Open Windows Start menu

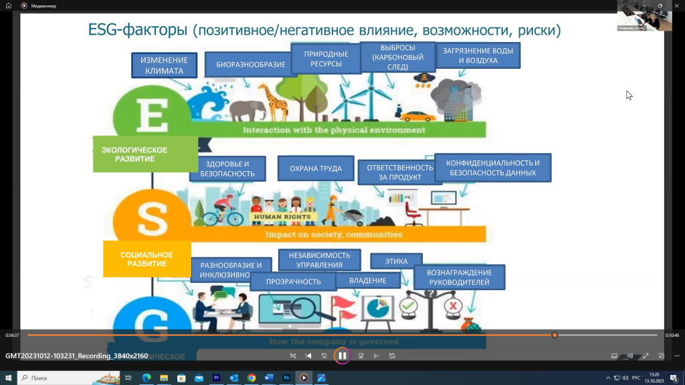pos(8,378)
